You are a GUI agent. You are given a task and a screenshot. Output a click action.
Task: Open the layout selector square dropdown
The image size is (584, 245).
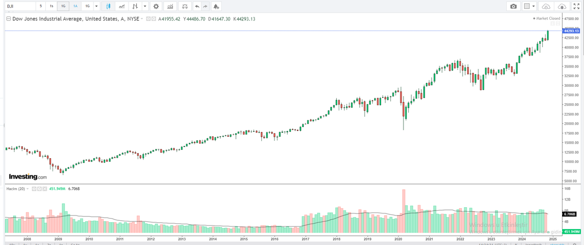pos(529,6)
